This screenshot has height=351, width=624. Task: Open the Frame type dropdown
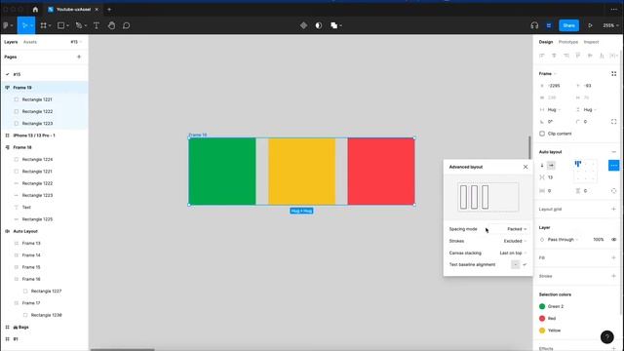[548, 74]
